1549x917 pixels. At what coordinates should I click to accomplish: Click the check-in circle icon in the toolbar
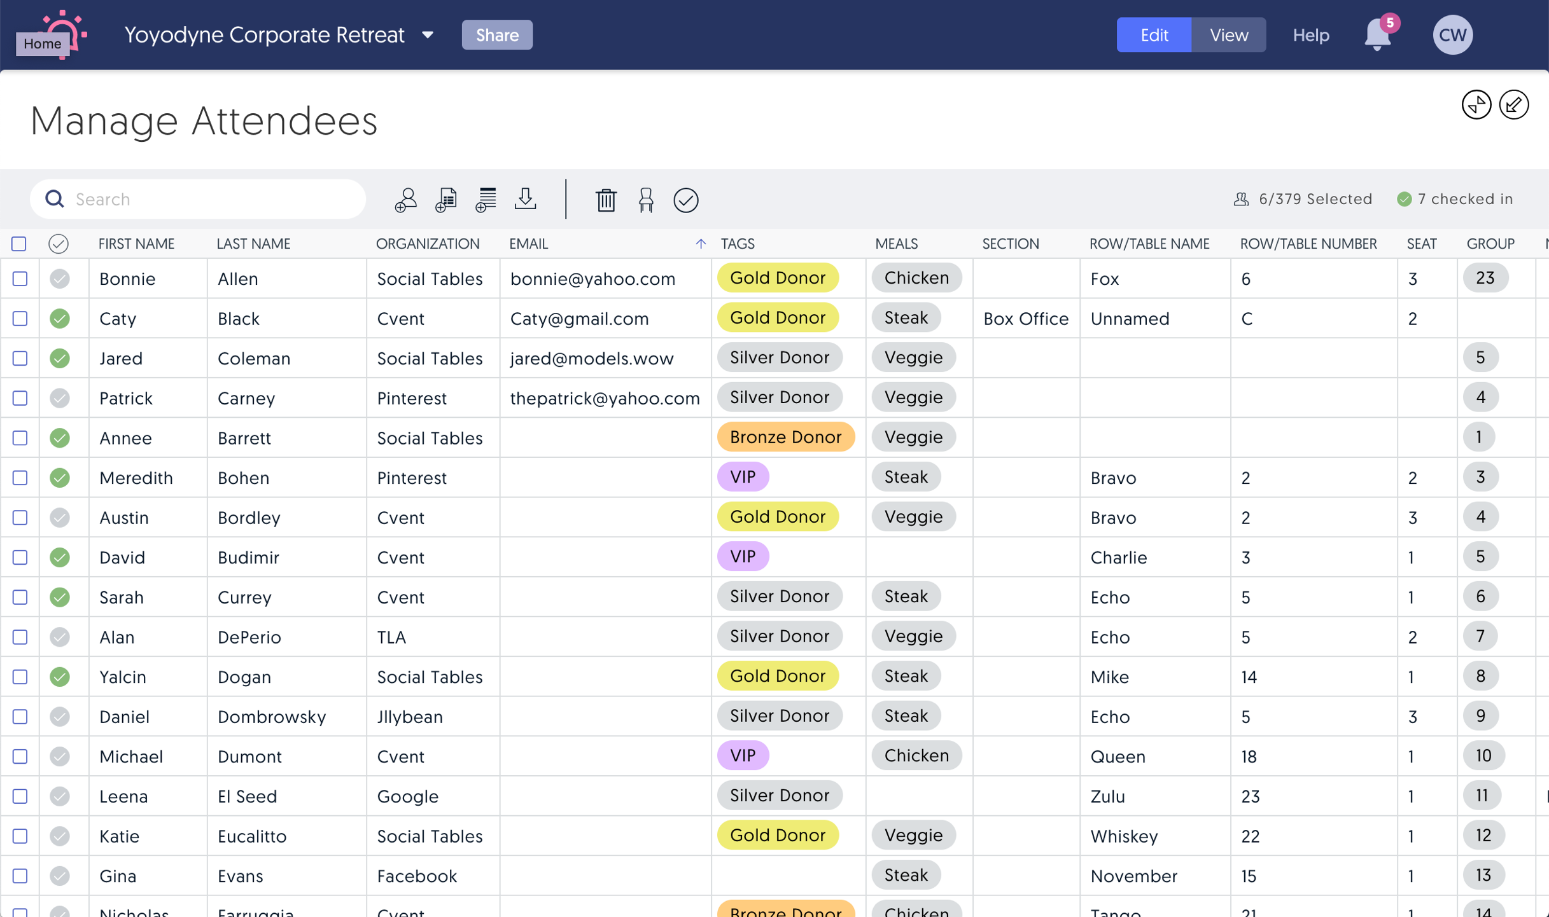click(686, 200)
